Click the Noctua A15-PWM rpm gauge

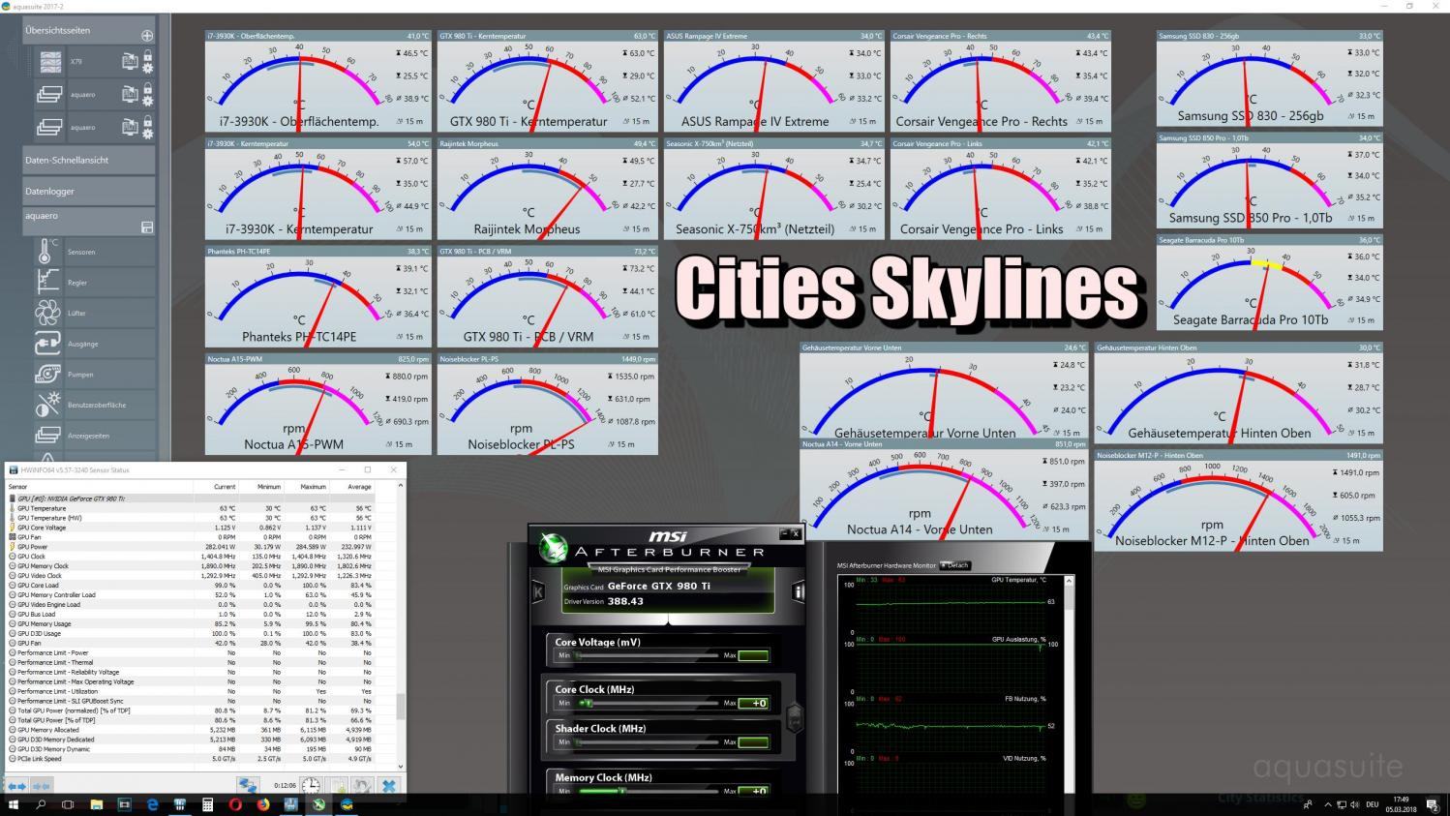pyautogui.click(x=318, y=405)
